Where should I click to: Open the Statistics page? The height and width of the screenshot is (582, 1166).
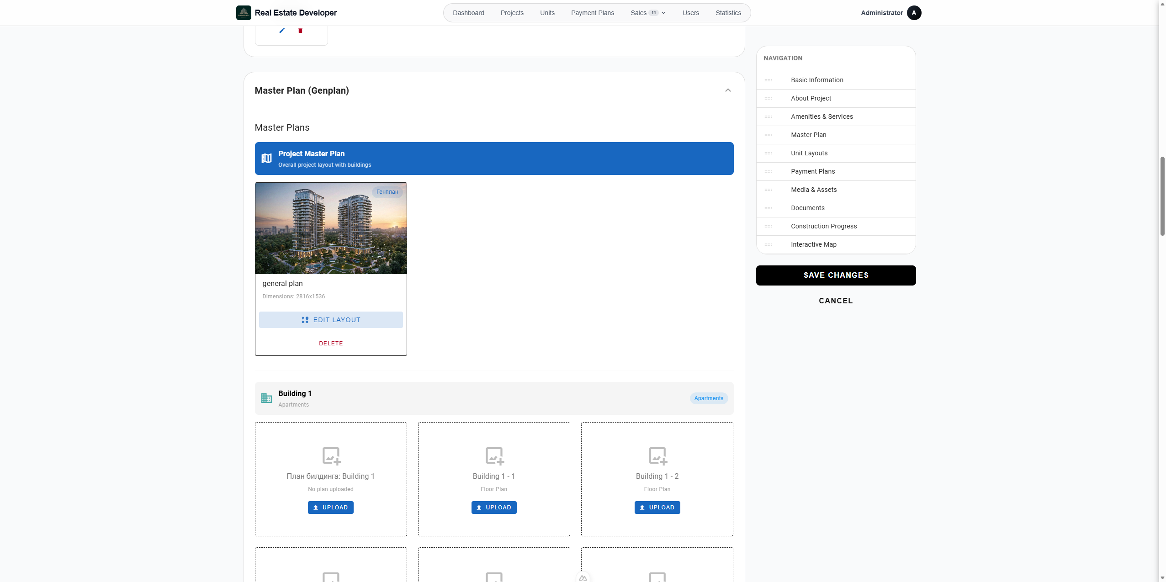tap(728, 13)
